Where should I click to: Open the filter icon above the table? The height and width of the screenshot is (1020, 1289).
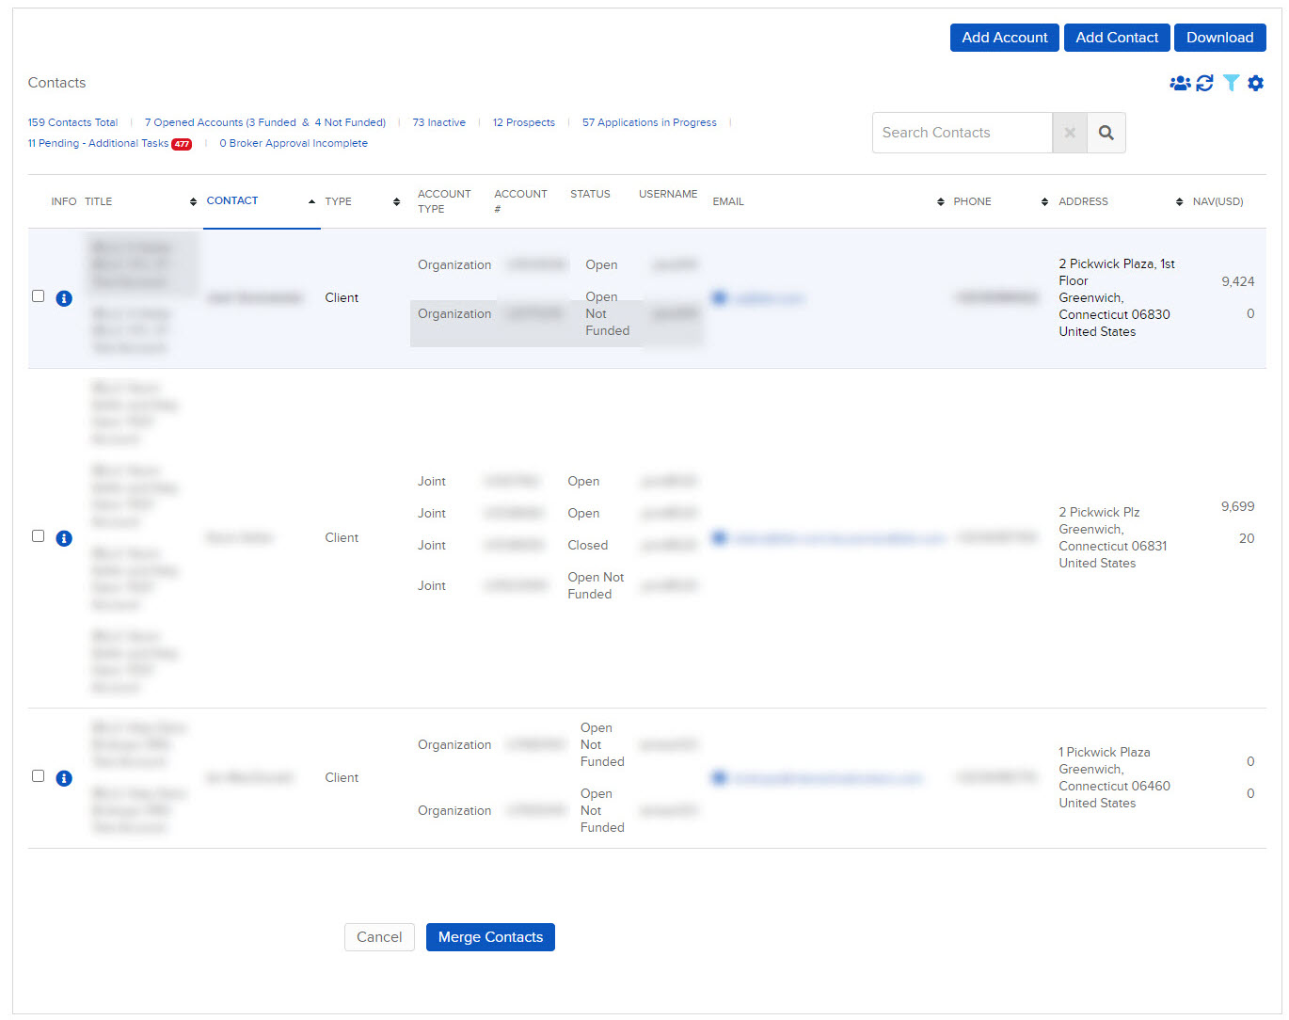(x=1232, y=83)
